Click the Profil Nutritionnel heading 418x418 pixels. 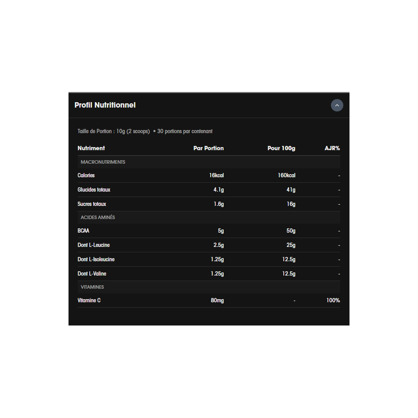(105, 105)
